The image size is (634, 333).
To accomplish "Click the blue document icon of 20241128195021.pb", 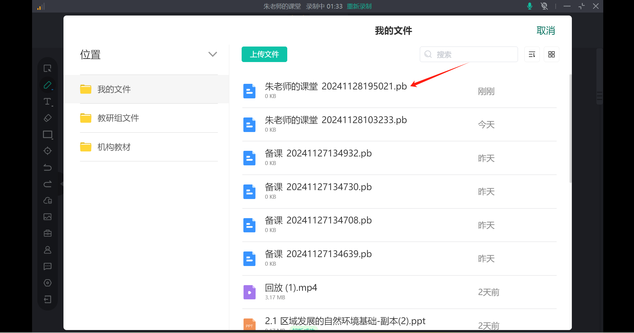I will coord(250,91).
